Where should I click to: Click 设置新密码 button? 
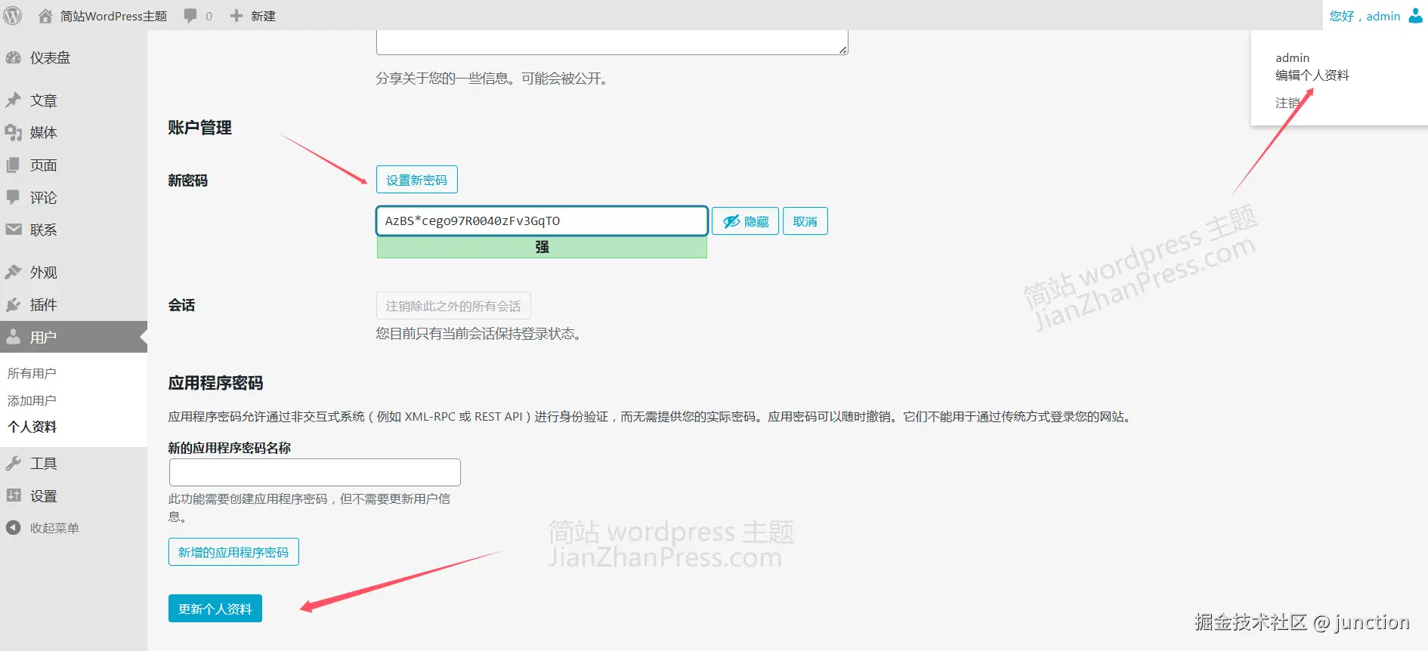tap(417, 180)
